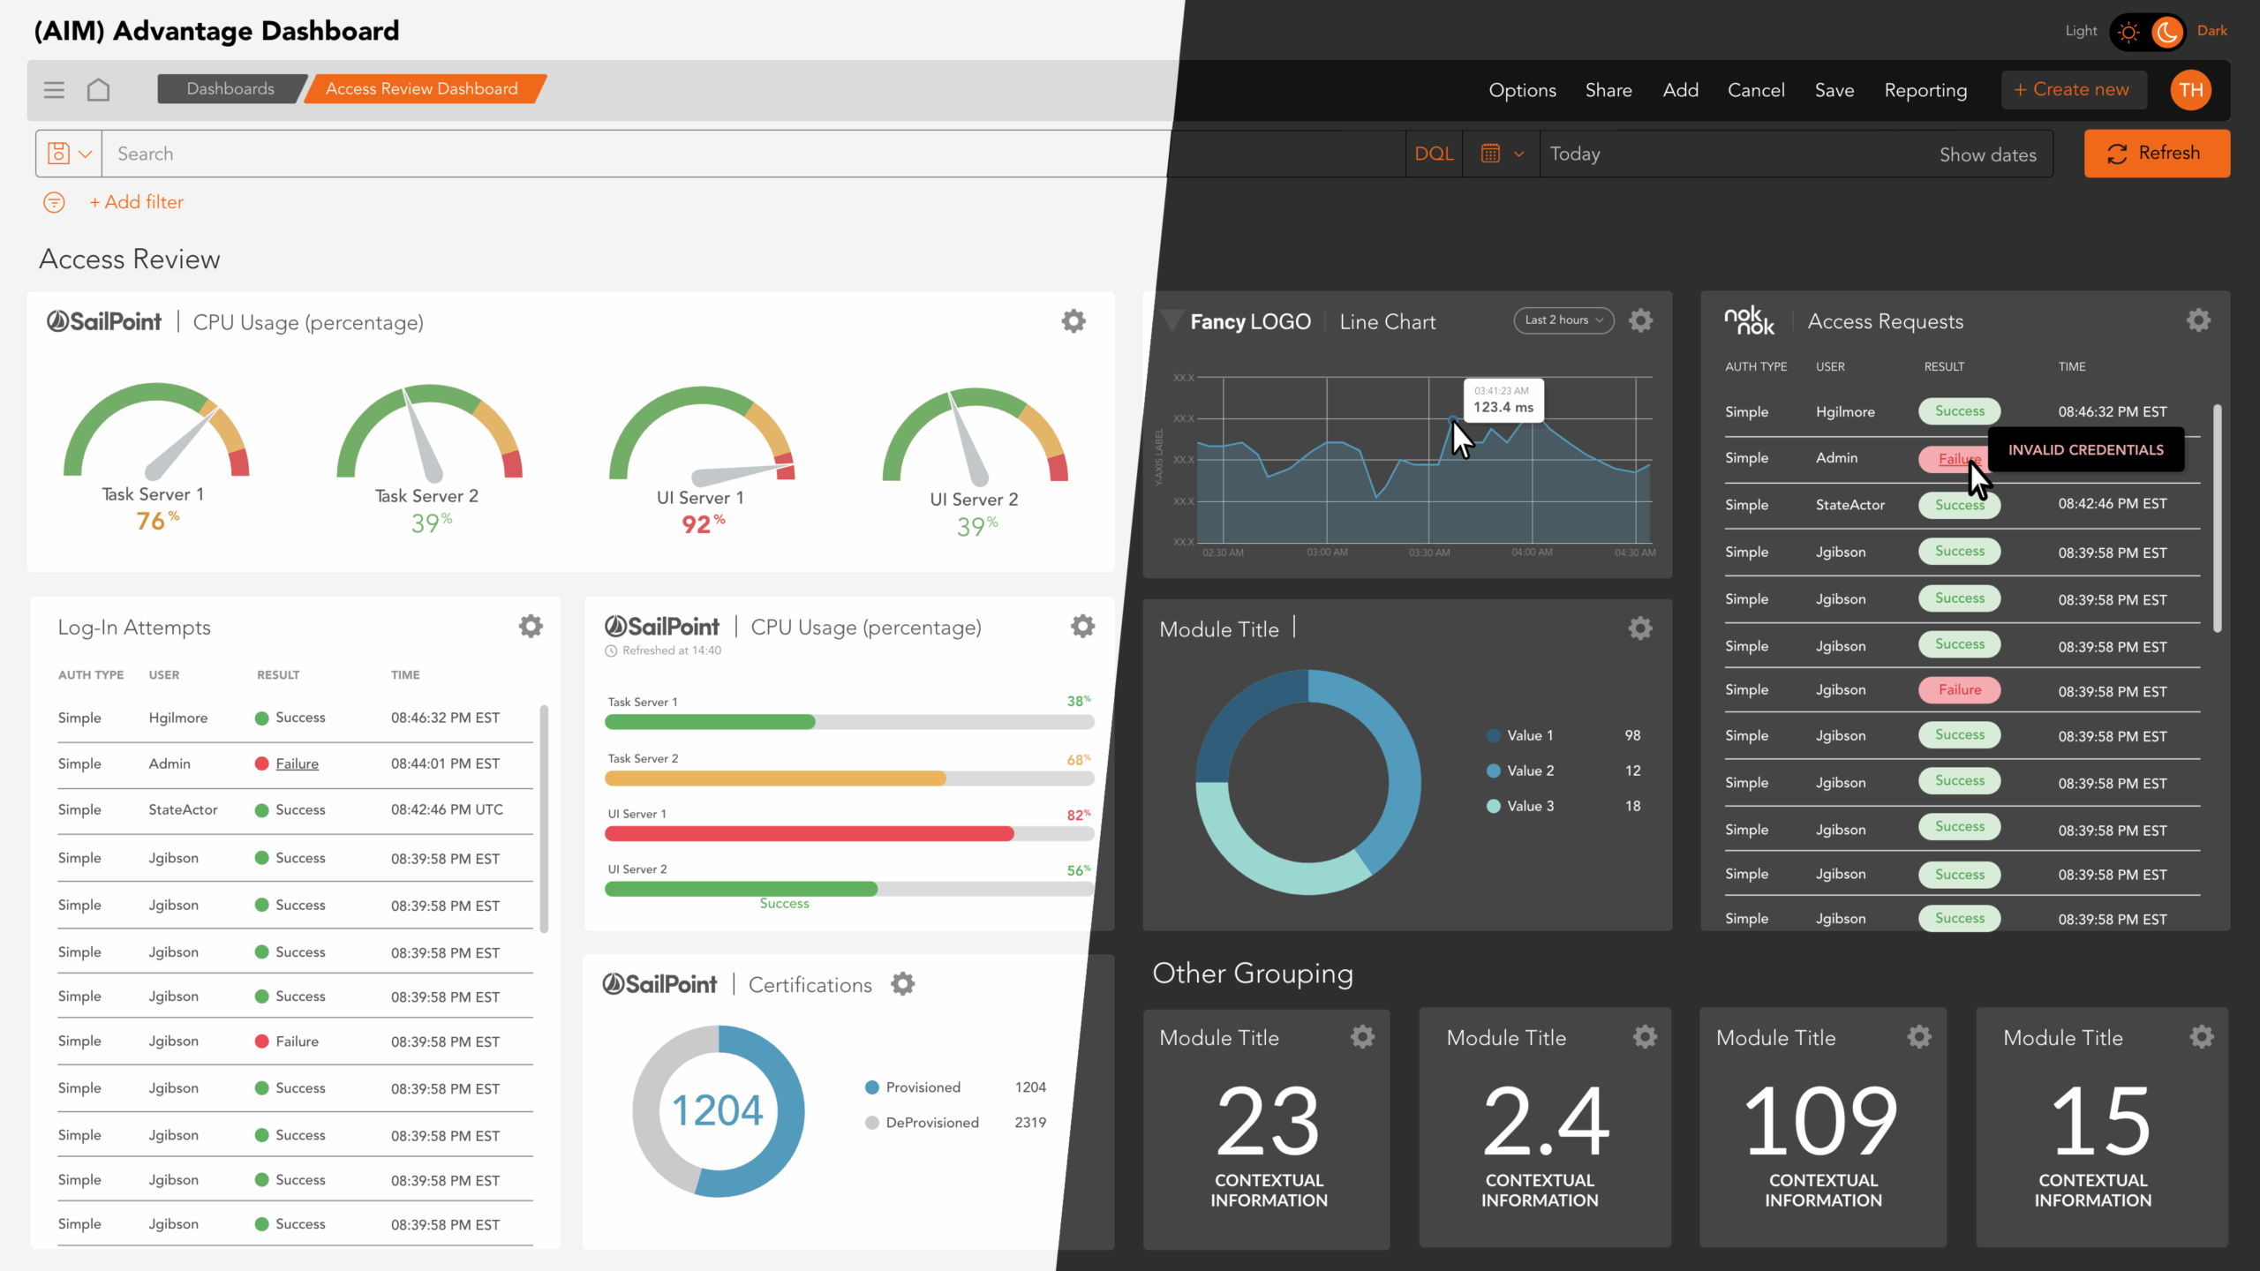Open the Reporting menu item
The image size is (2260, 1271).
pyautogui.click(x=1925, y=90)
